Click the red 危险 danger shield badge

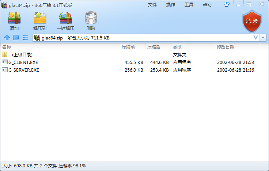tap(252, 22)
